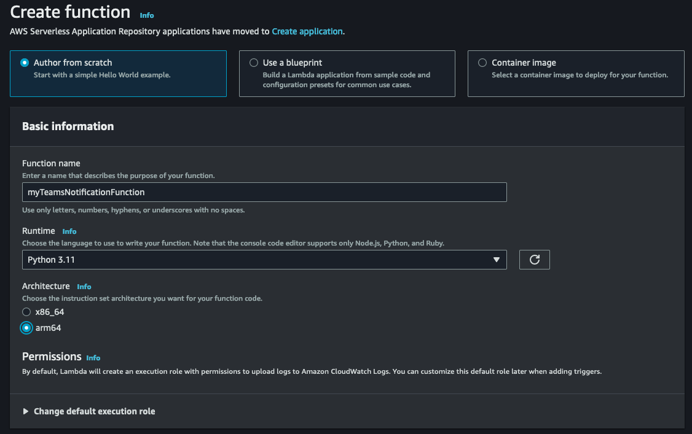The height and width of the screenshot is (434, 692).
Task: Open the Permissions Info link
Action: pos(93,358)
